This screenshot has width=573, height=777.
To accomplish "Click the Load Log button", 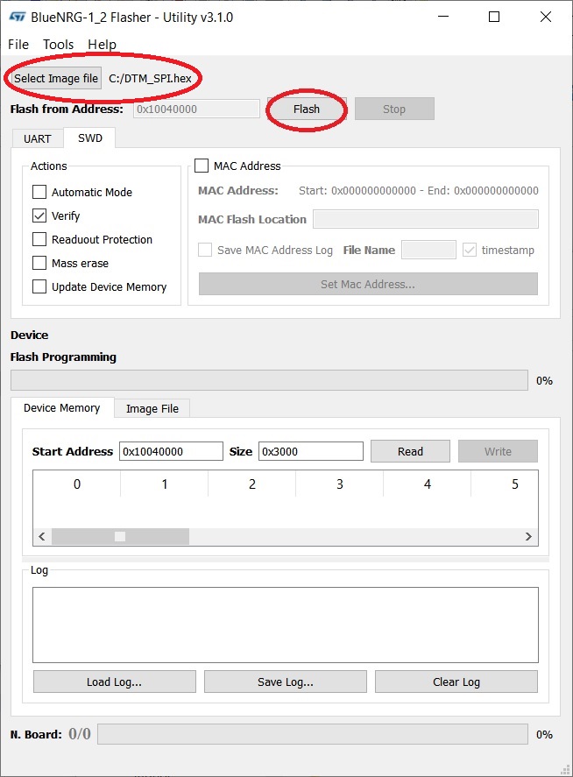I will (x=115, y=682).
